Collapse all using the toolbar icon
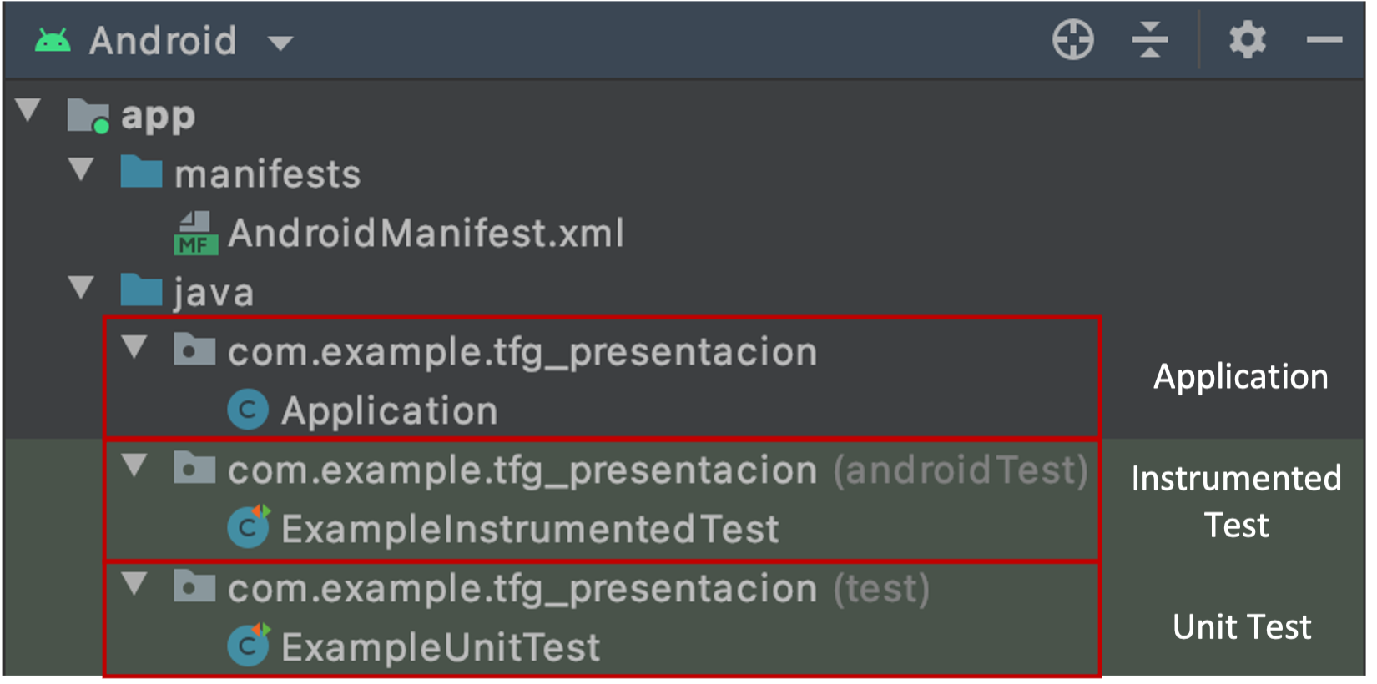 [1150, 40]
